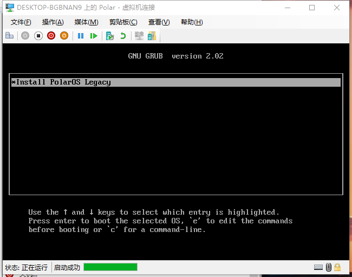352x277 pixels.
Task: Click the mouse status icon
Action: click(x=329, y=267)
